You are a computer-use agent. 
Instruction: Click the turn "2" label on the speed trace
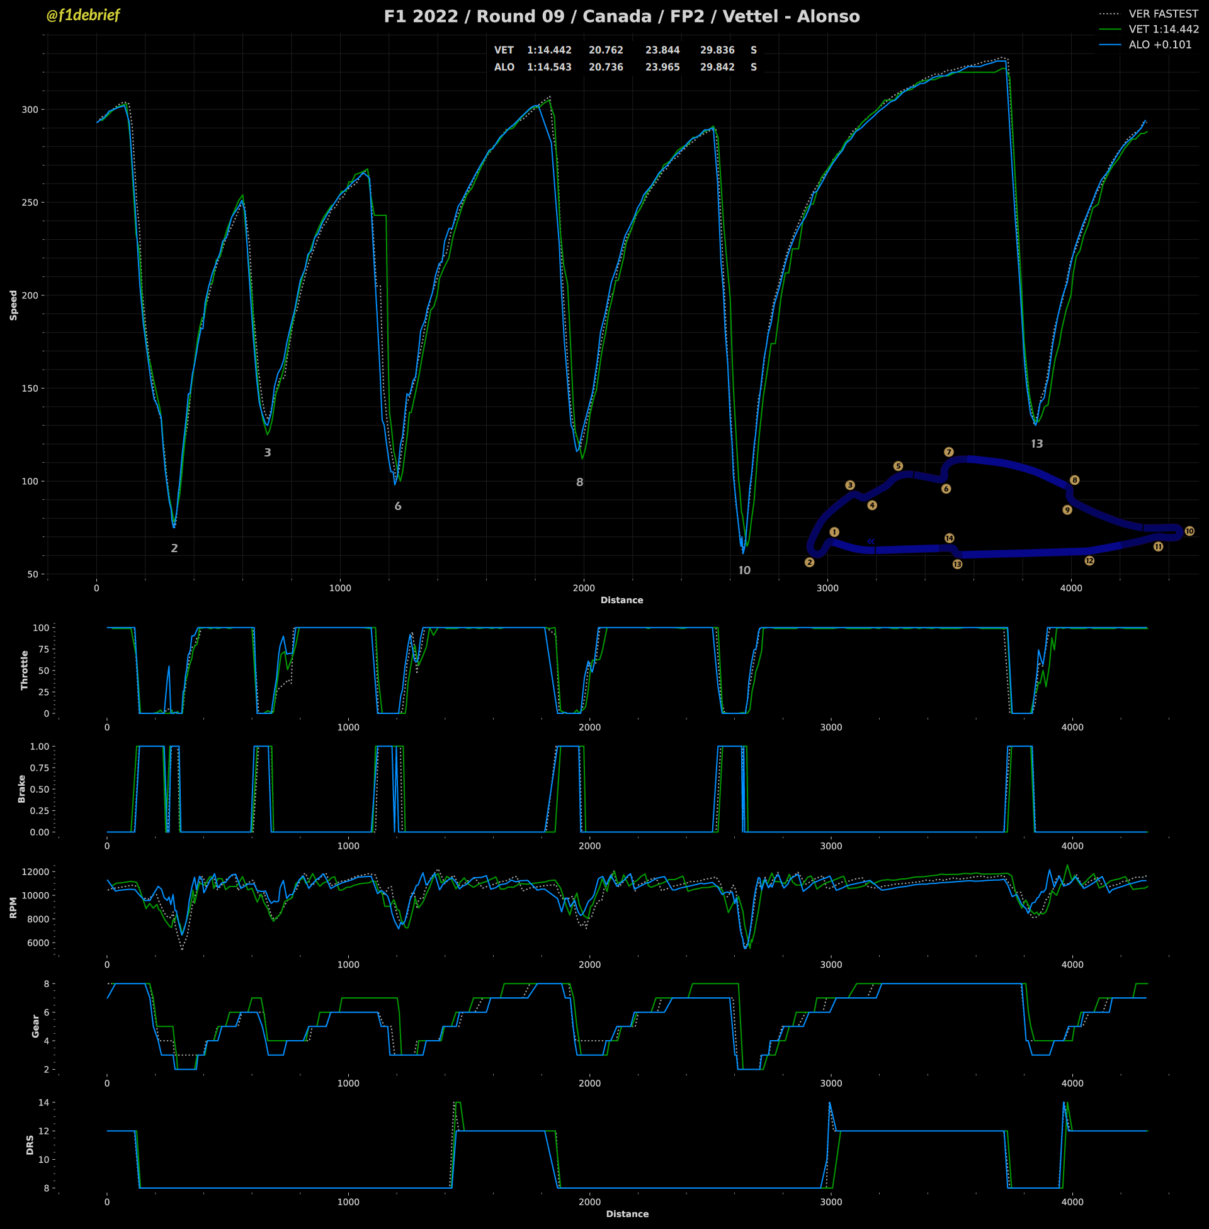point(174,548)
